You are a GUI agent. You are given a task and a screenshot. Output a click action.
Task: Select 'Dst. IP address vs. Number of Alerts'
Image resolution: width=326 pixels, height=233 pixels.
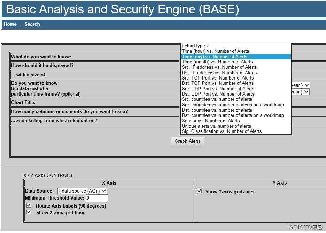[236, 73]
